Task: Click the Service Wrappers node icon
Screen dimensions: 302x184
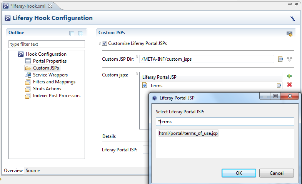Action: click(28, 75)
